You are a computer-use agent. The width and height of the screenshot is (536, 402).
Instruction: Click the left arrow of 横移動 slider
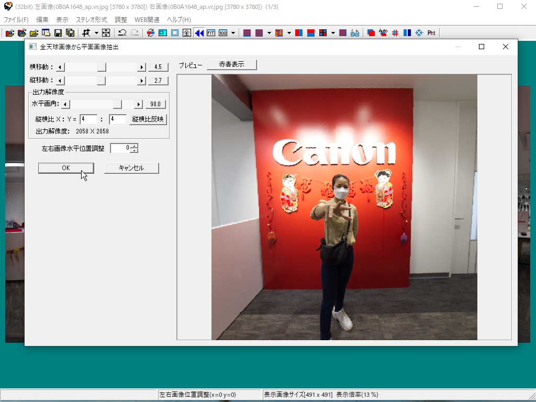[x=61, y=67]
